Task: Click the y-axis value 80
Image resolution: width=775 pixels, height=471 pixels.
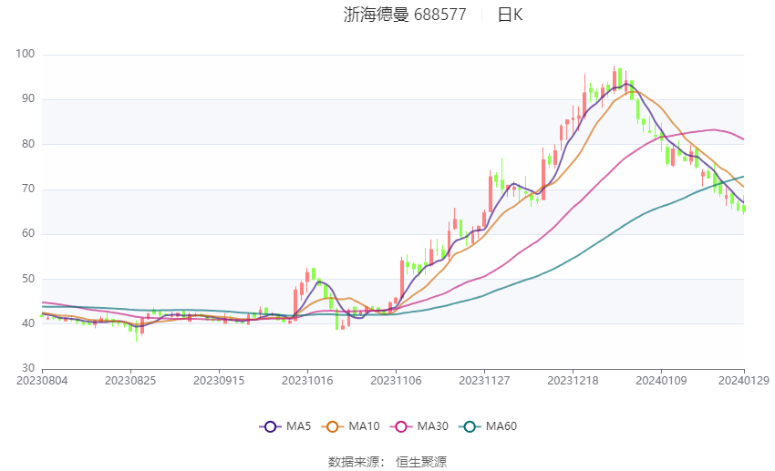Action: [28, 144]
